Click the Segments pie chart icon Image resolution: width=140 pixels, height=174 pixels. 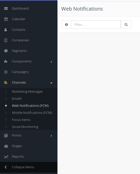point(6,51)
